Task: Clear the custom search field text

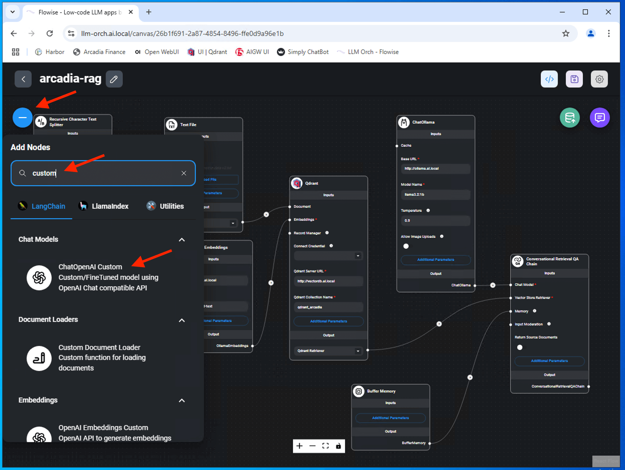Action: tap(184, 173)
